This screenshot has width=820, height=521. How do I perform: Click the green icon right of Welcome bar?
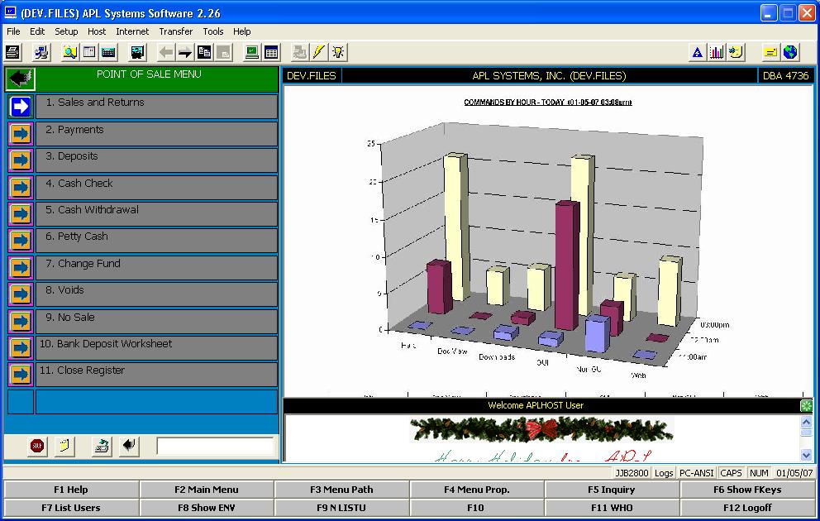point(807,405)
